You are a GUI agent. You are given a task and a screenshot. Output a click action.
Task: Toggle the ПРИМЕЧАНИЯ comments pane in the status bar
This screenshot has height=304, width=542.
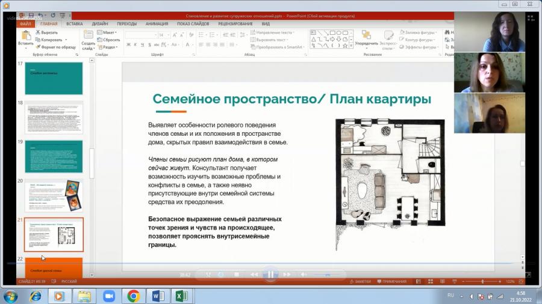(x=391, y=282)
